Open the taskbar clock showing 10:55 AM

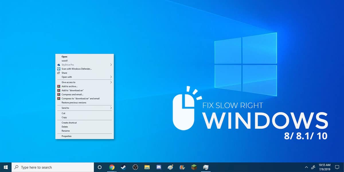click(x=325, y=167)
